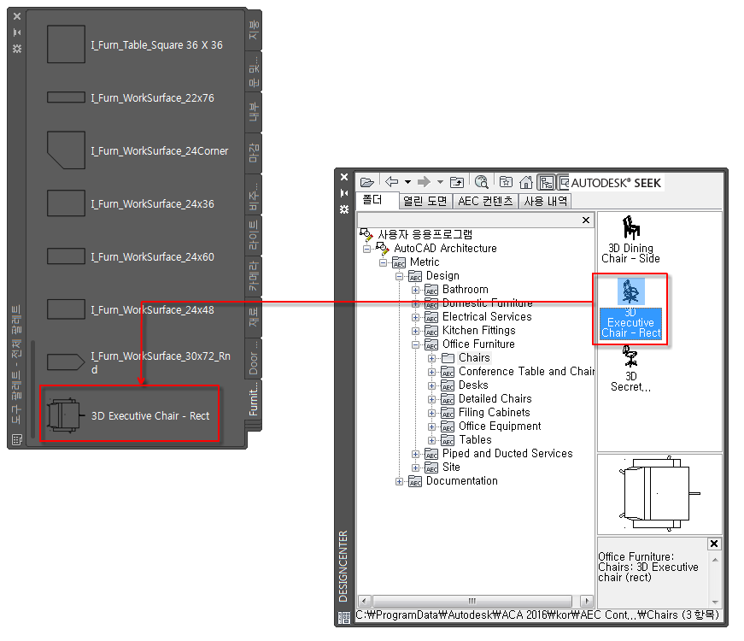Open the 라이트 tool palette tab
Image resolution: width=744 pixels, height=641 pixels.
pyautogui.click(x=254, y=234)
